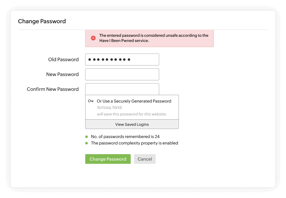Cancel the password change
The width and height of the screenshot is (286, 198).
144,159
